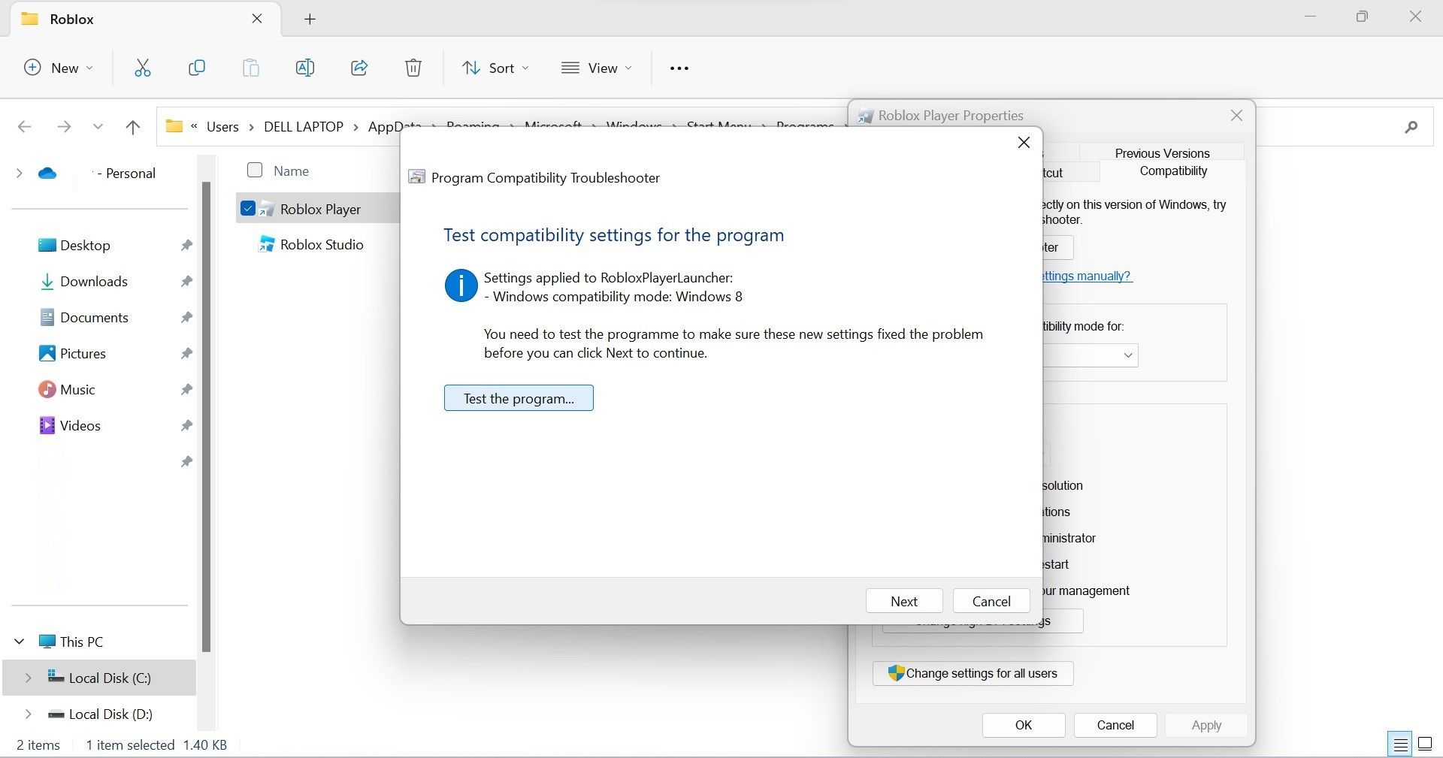Click the Roblox Player shortcut icon
The height and width of the screenshot is (758, 1443).
pos(266,209)
